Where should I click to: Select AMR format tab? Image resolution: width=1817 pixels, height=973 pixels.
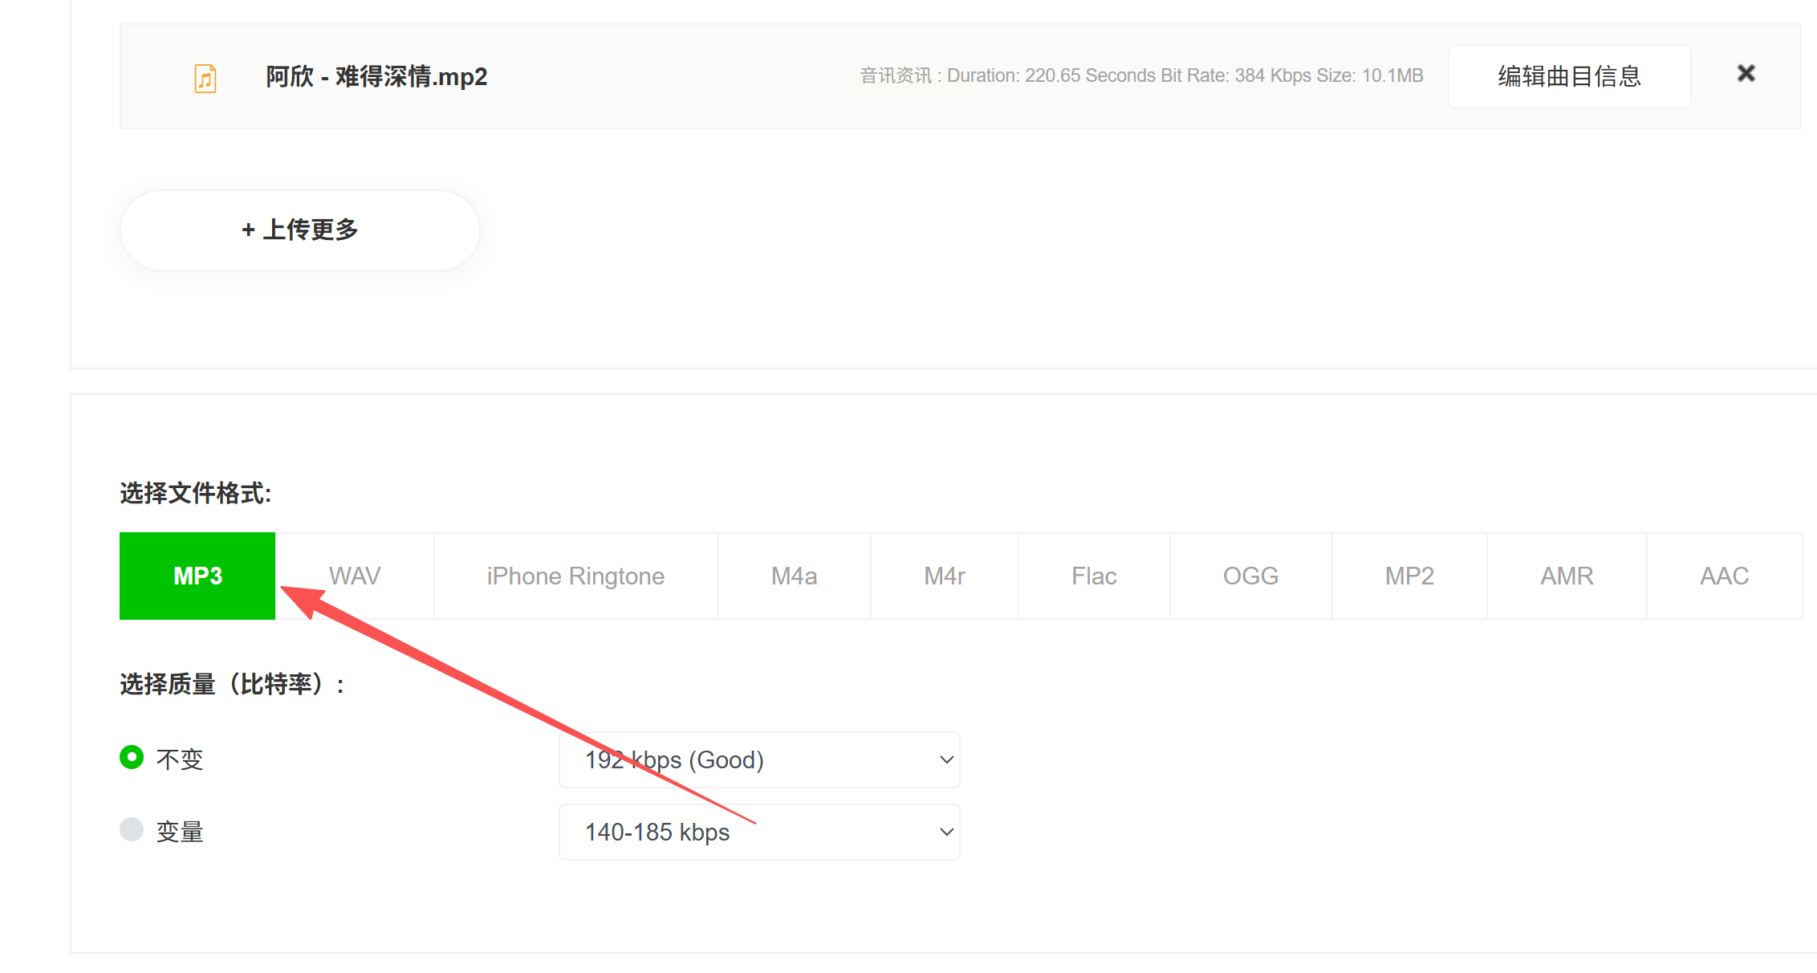[1567, 576]
